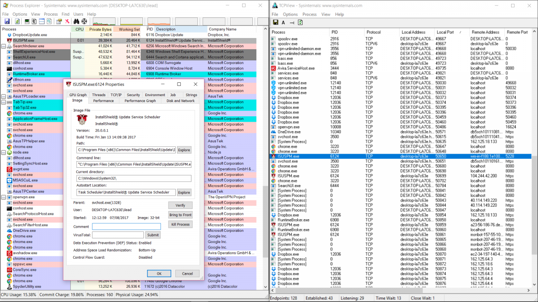Screen dimensions: 538x302
Task: Click openvpn.exe icon in TCPView list
Action: point(274,127)
